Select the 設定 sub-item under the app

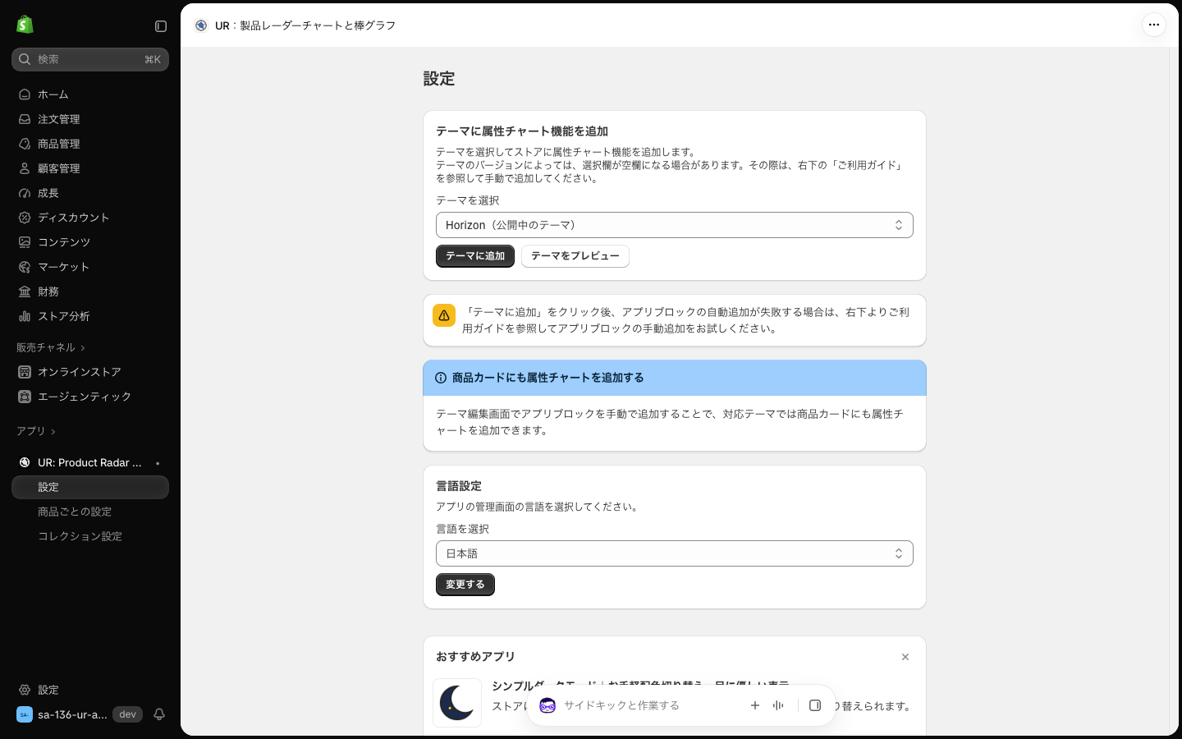[90, 487]
